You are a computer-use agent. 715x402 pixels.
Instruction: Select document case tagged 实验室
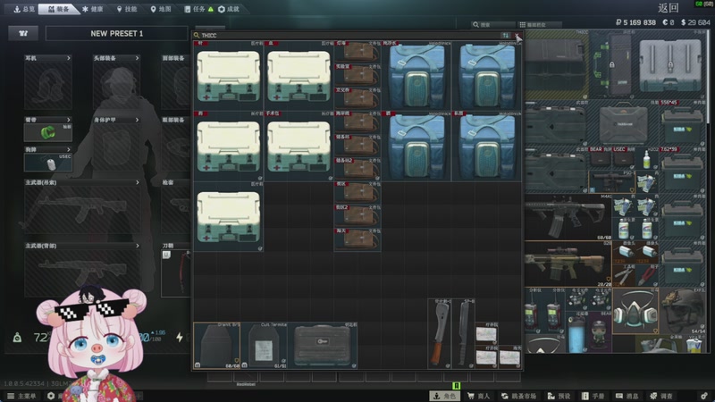click(x=357, y=75)
